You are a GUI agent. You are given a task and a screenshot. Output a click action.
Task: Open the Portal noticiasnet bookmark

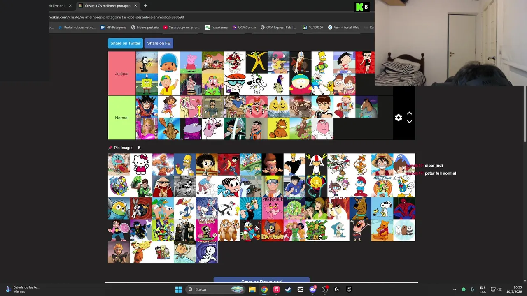pyautogui.click(x=77, y=28)
